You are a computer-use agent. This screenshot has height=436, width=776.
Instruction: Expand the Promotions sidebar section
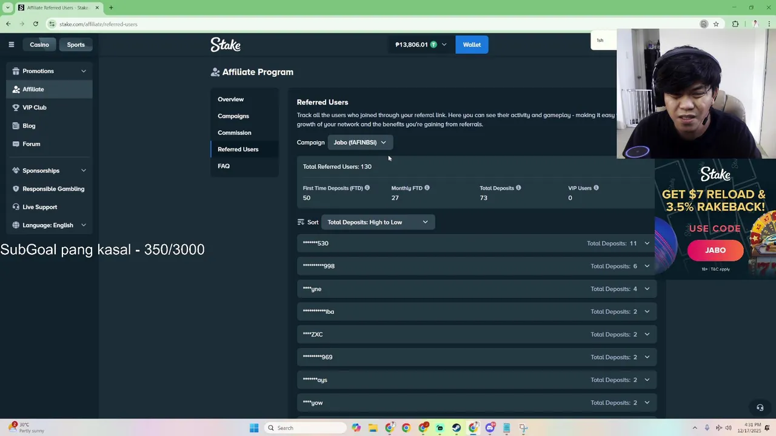50,71
